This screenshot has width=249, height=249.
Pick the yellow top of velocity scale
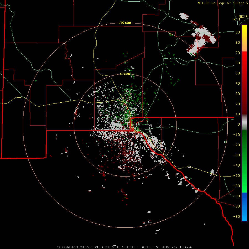tap(244, 38)
